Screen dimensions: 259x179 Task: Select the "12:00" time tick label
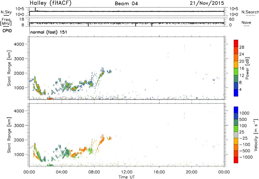click(127, 172)
